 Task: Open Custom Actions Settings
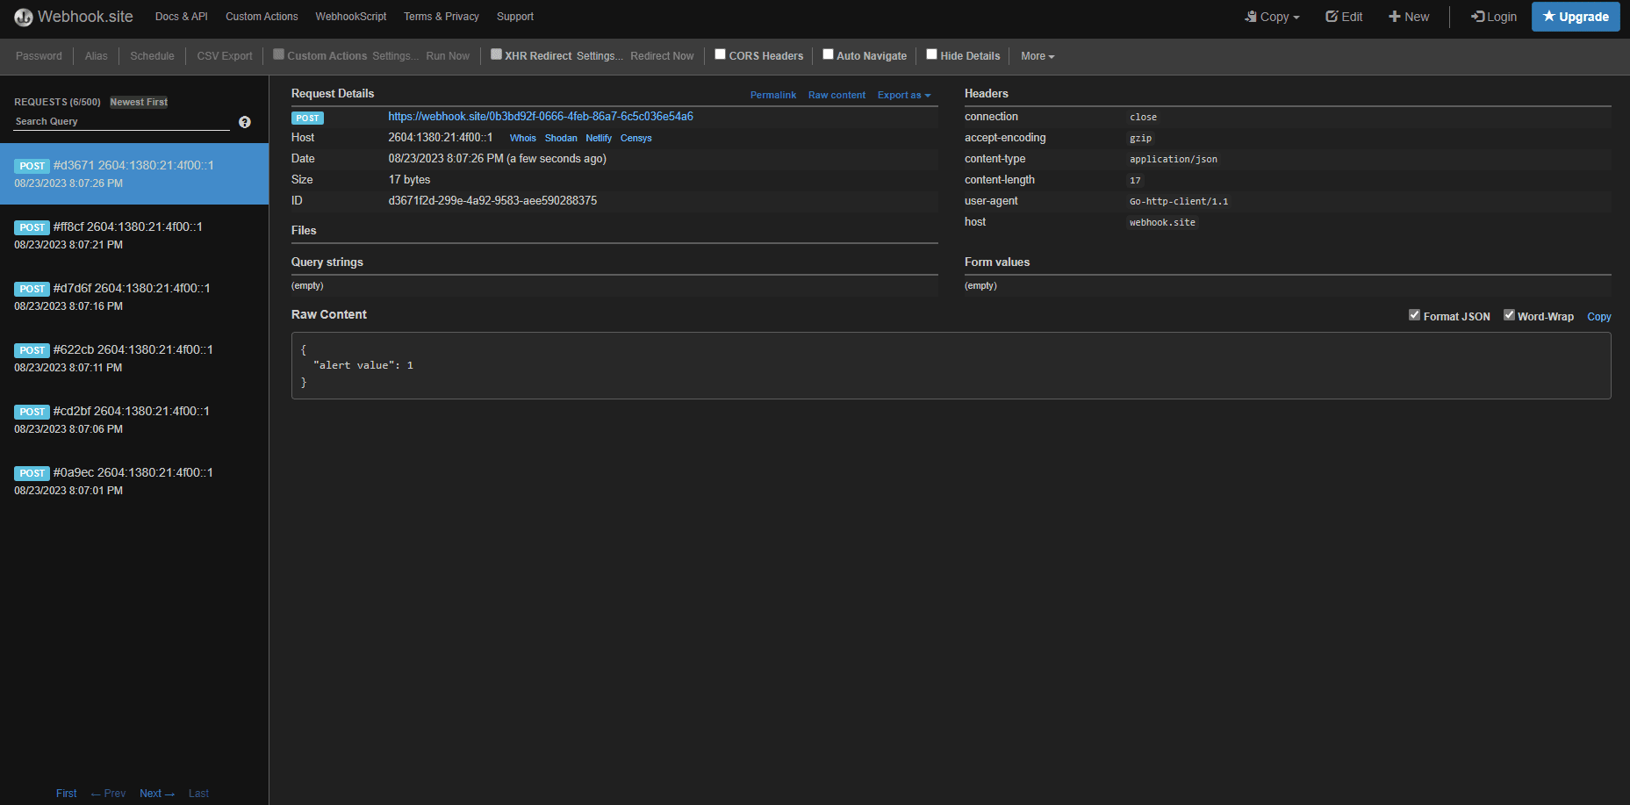click(x=395, y=56)
